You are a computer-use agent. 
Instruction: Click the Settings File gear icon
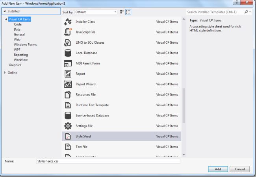(x=68, y=126)
